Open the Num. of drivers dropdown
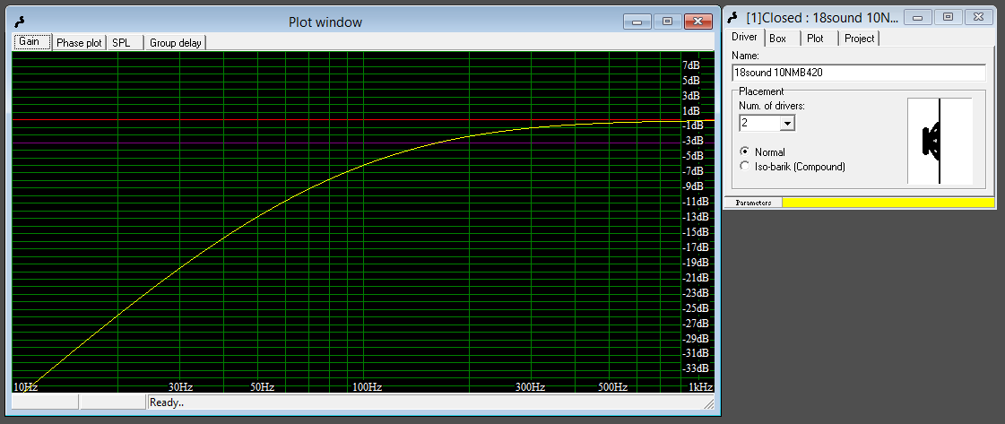1005x424 pixels. coord(787,124)
